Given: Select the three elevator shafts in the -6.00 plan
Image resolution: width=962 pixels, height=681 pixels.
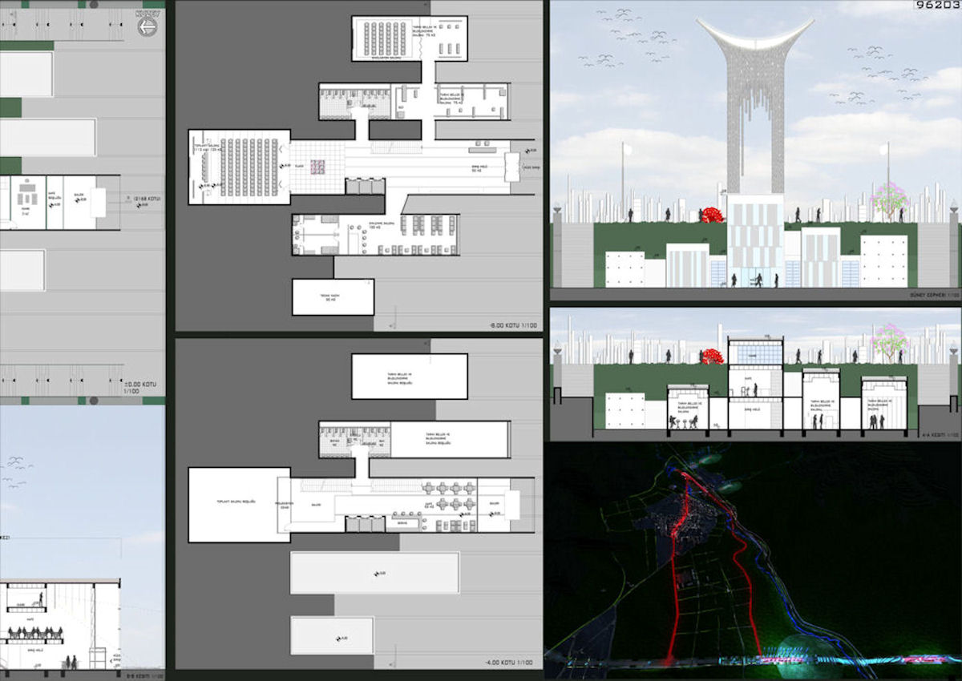Looking at the screenshot, I should point(366,186).
